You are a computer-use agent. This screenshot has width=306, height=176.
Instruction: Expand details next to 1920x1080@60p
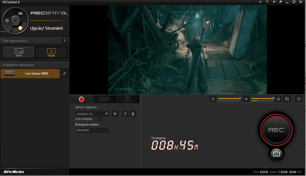pyautogui.click(x=100, y=119)
